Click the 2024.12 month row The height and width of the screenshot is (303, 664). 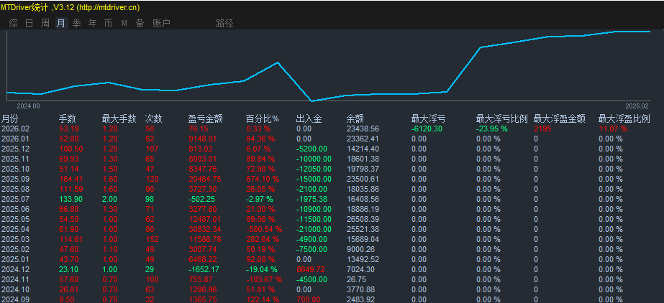point(332,269)
